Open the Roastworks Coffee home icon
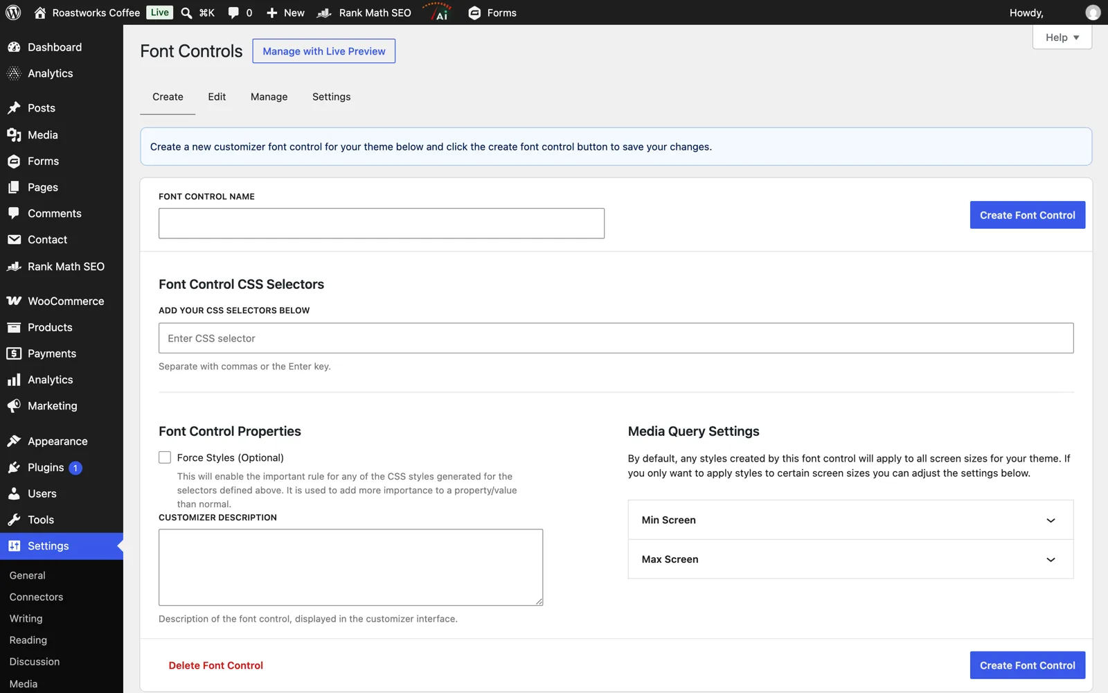The width and height of the screenshot is (1108, 693). 40,12
